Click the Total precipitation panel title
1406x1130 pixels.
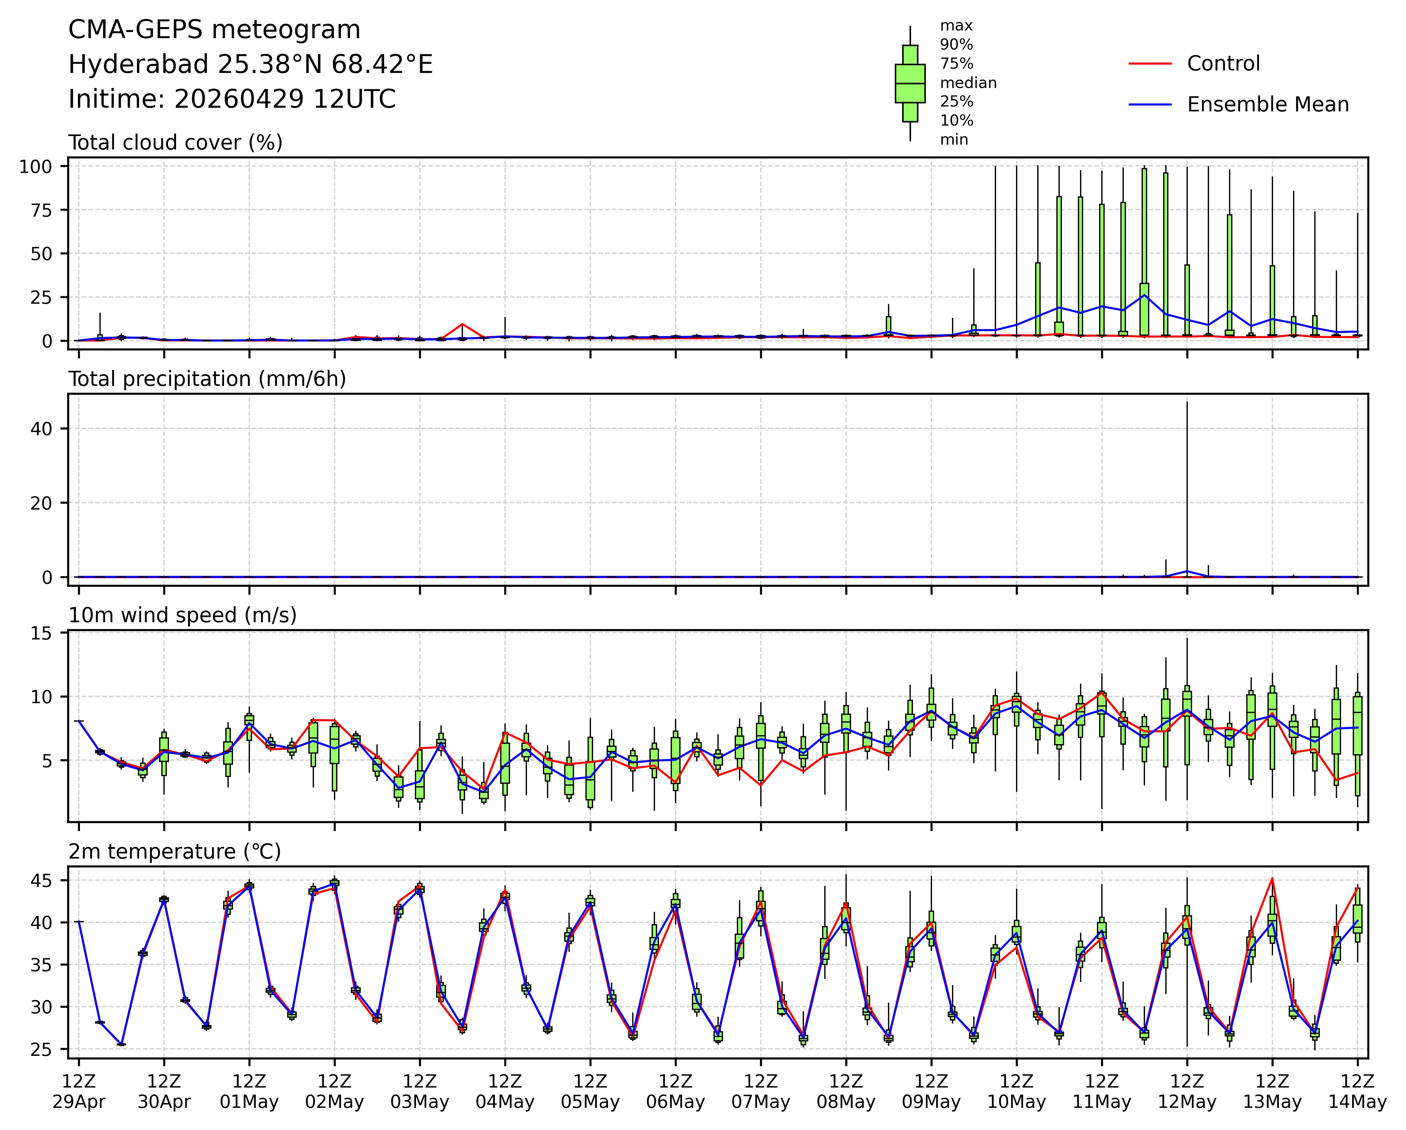[207, 379]
